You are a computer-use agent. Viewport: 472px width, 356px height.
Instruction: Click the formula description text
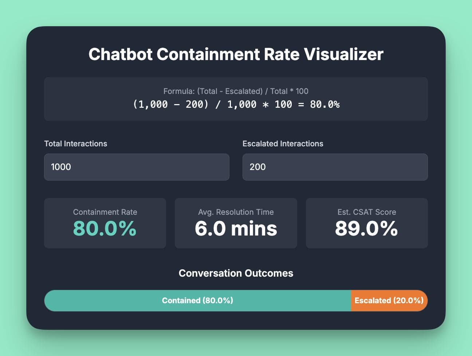tap(236, 91)
